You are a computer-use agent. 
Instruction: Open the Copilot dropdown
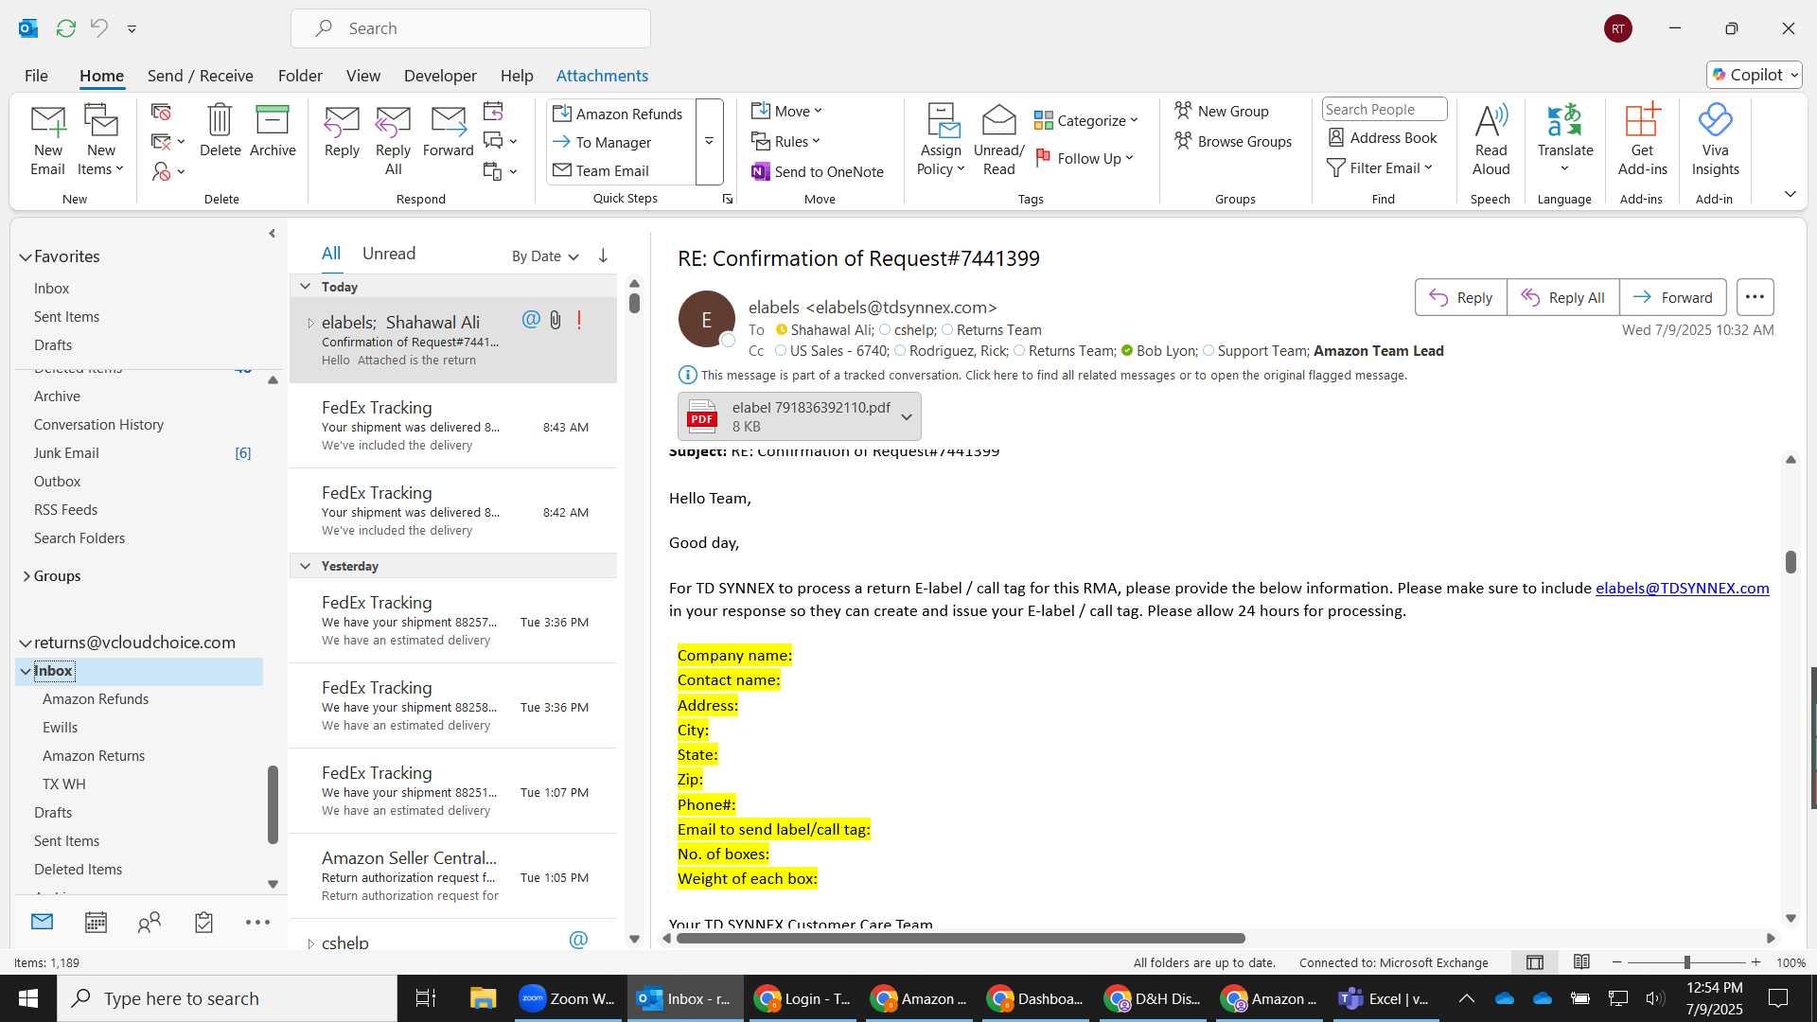[1755, 75]
